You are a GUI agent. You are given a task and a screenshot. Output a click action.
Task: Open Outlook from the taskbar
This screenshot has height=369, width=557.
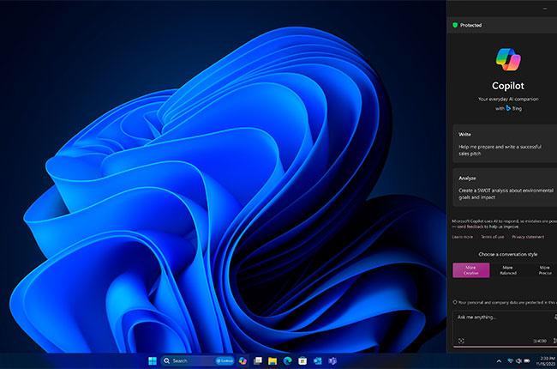pyautogui.click(x=318, y=360)
